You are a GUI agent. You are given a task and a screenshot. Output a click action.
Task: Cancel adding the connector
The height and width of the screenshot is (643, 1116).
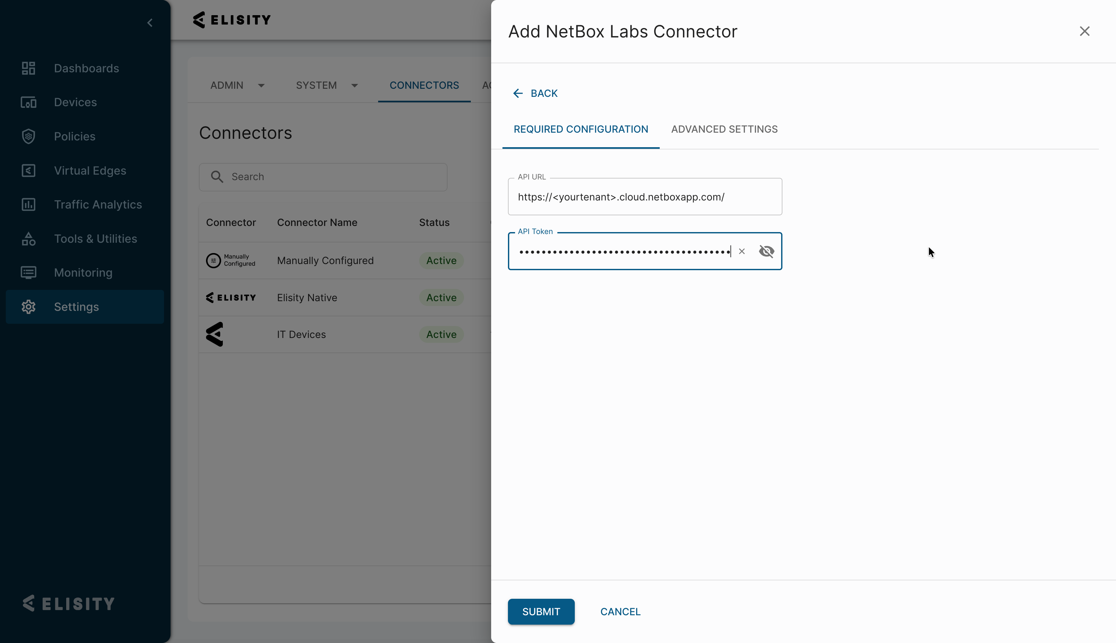pos(620,612)
